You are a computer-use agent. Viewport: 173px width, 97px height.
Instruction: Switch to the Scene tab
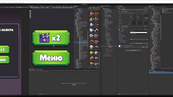tap(31, 6)
